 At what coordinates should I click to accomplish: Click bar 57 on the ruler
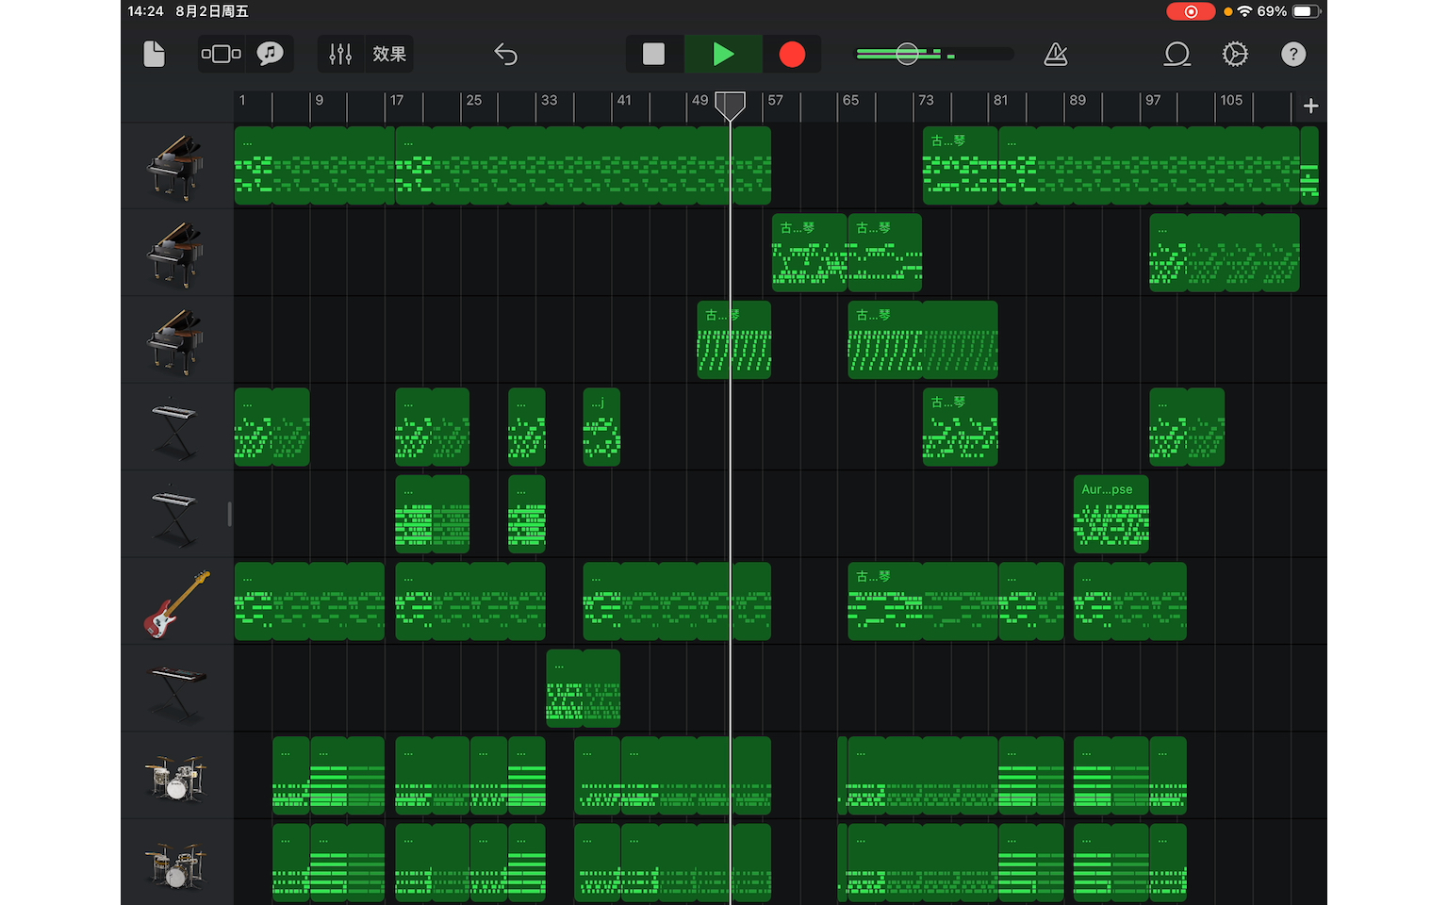tap(775, 101)
